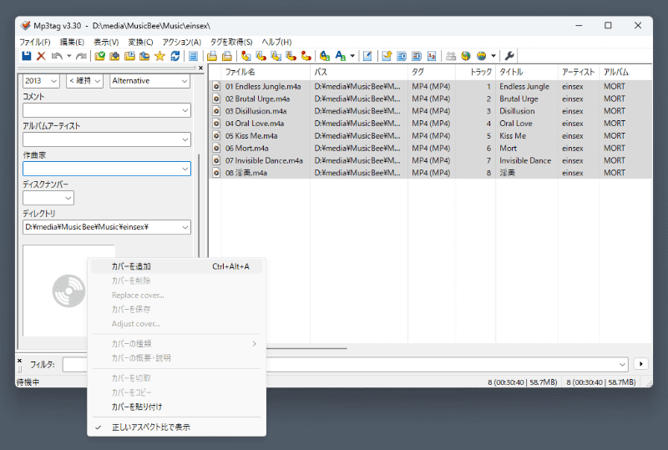Expand the Alternative genre combo box
668x450 pixels.
[x=185, y=81]
